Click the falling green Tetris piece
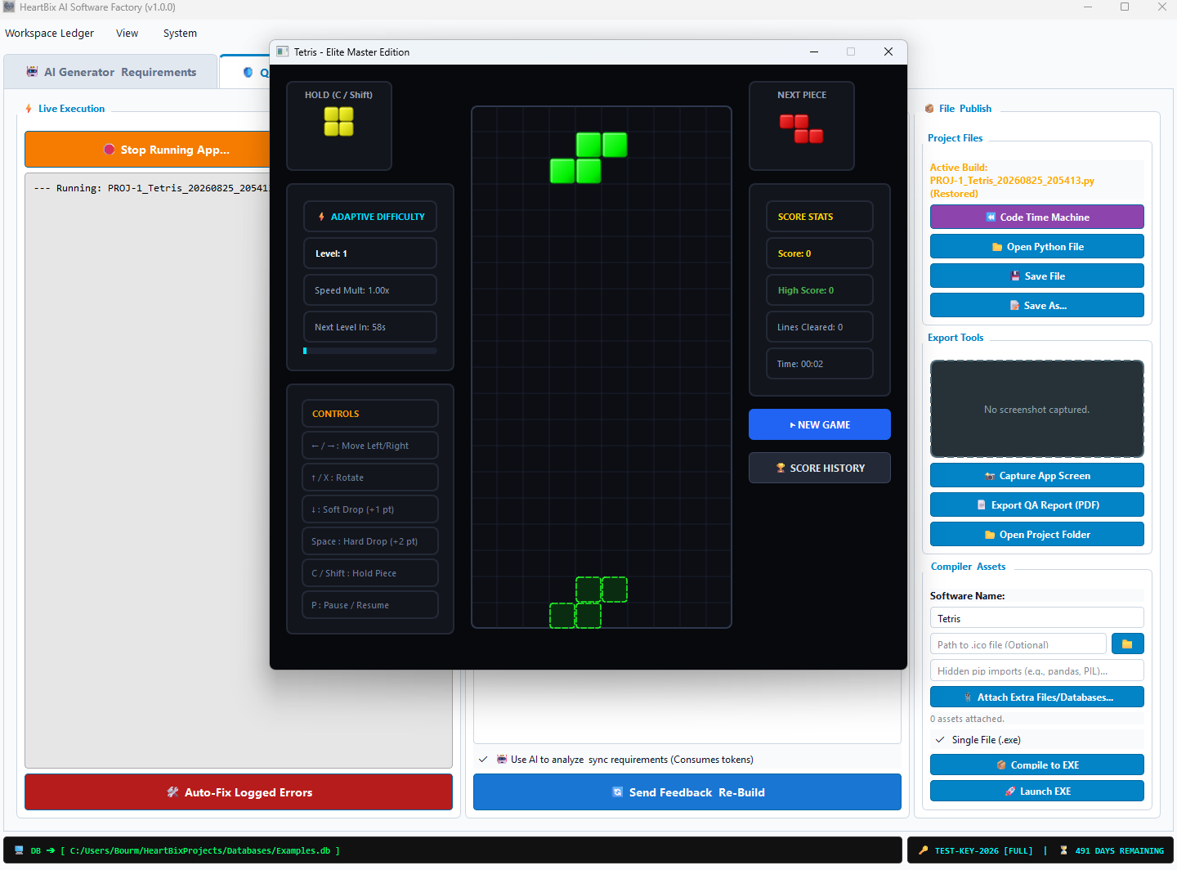Image resolution: width=1177 pixels, height=870 pixels. coord(588,158)
